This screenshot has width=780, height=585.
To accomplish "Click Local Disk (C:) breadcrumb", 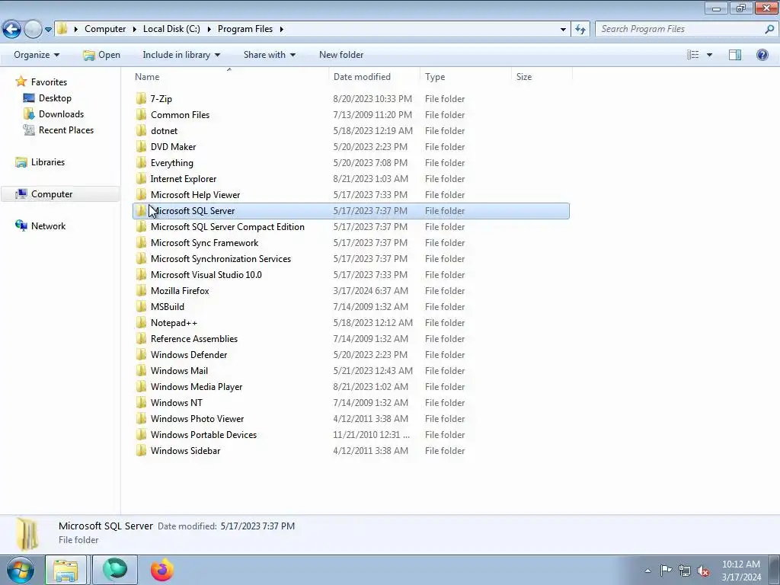I will point(171,29).
